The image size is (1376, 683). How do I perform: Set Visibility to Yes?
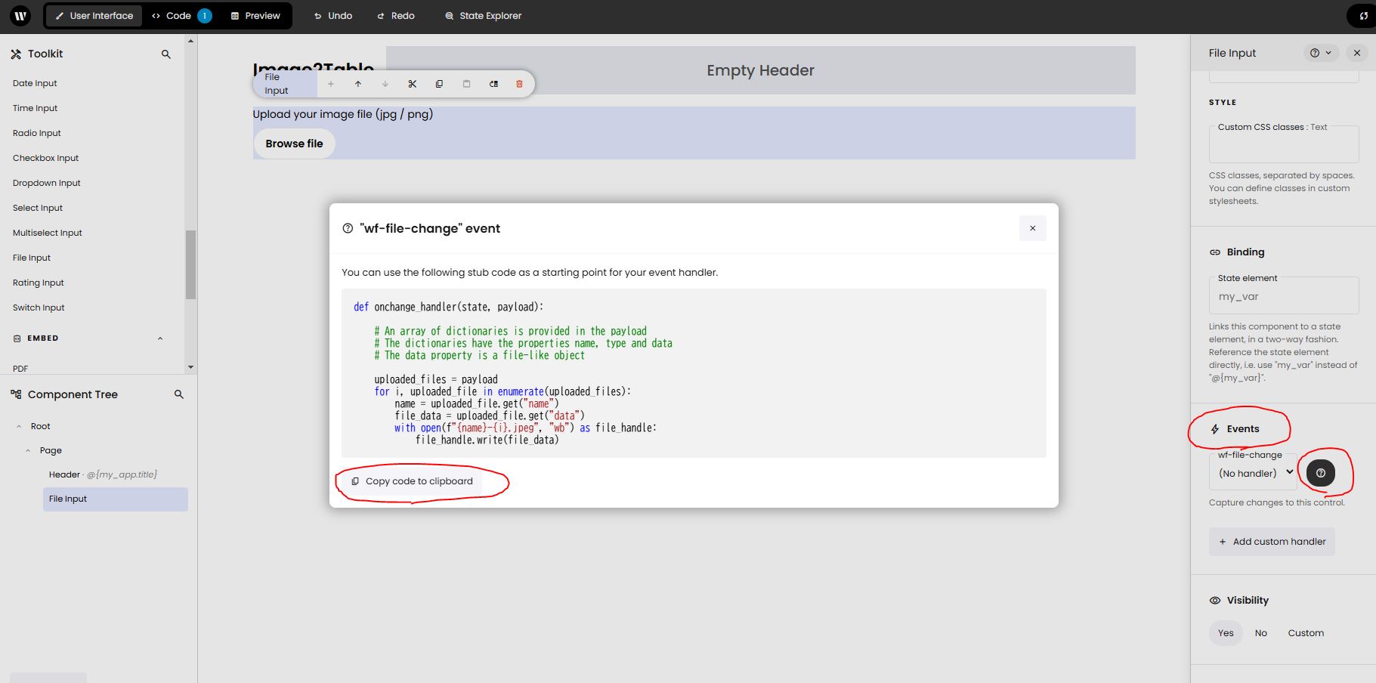tap(1226, 633)
